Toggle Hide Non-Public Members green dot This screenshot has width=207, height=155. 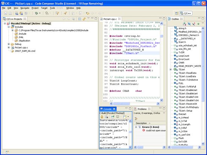click(198, 24)
